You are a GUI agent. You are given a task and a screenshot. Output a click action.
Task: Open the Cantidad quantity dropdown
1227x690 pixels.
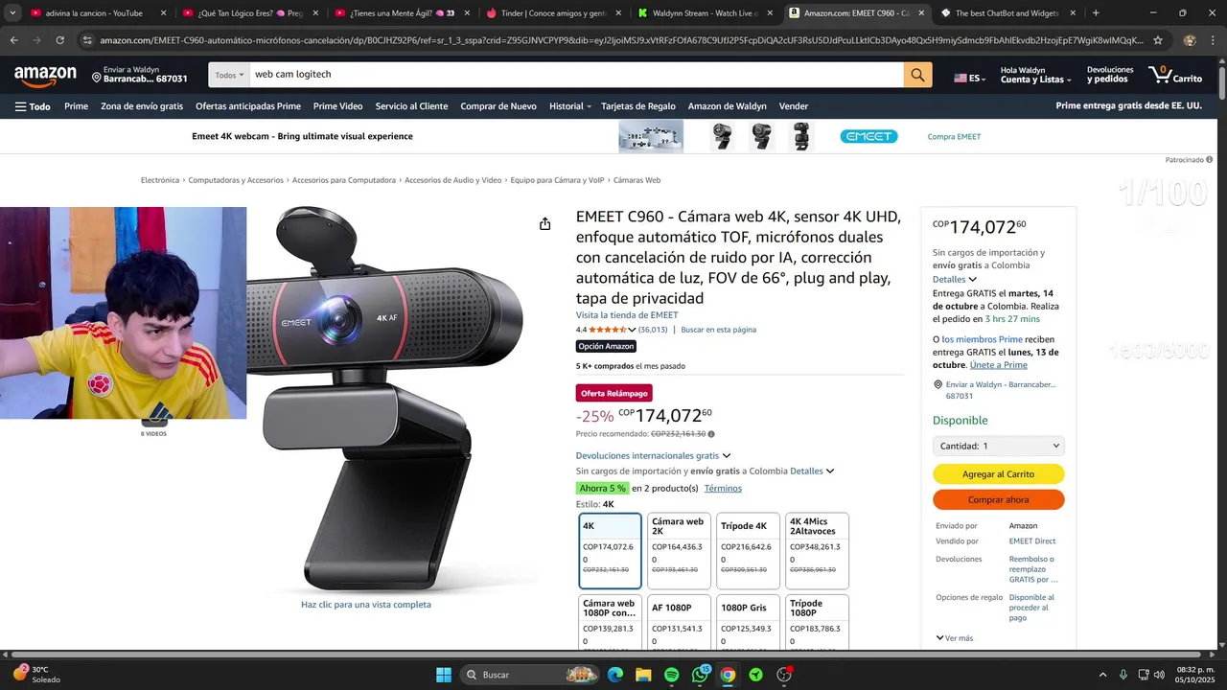point(998,446)
